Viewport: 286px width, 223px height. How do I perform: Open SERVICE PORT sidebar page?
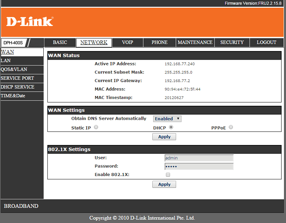[22, 78]
